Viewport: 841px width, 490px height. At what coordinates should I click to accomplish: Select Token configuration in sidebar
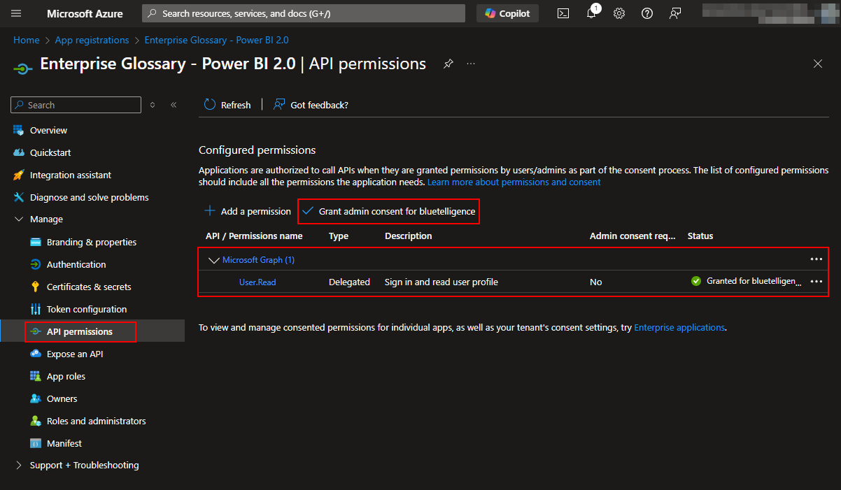[87, 309]
